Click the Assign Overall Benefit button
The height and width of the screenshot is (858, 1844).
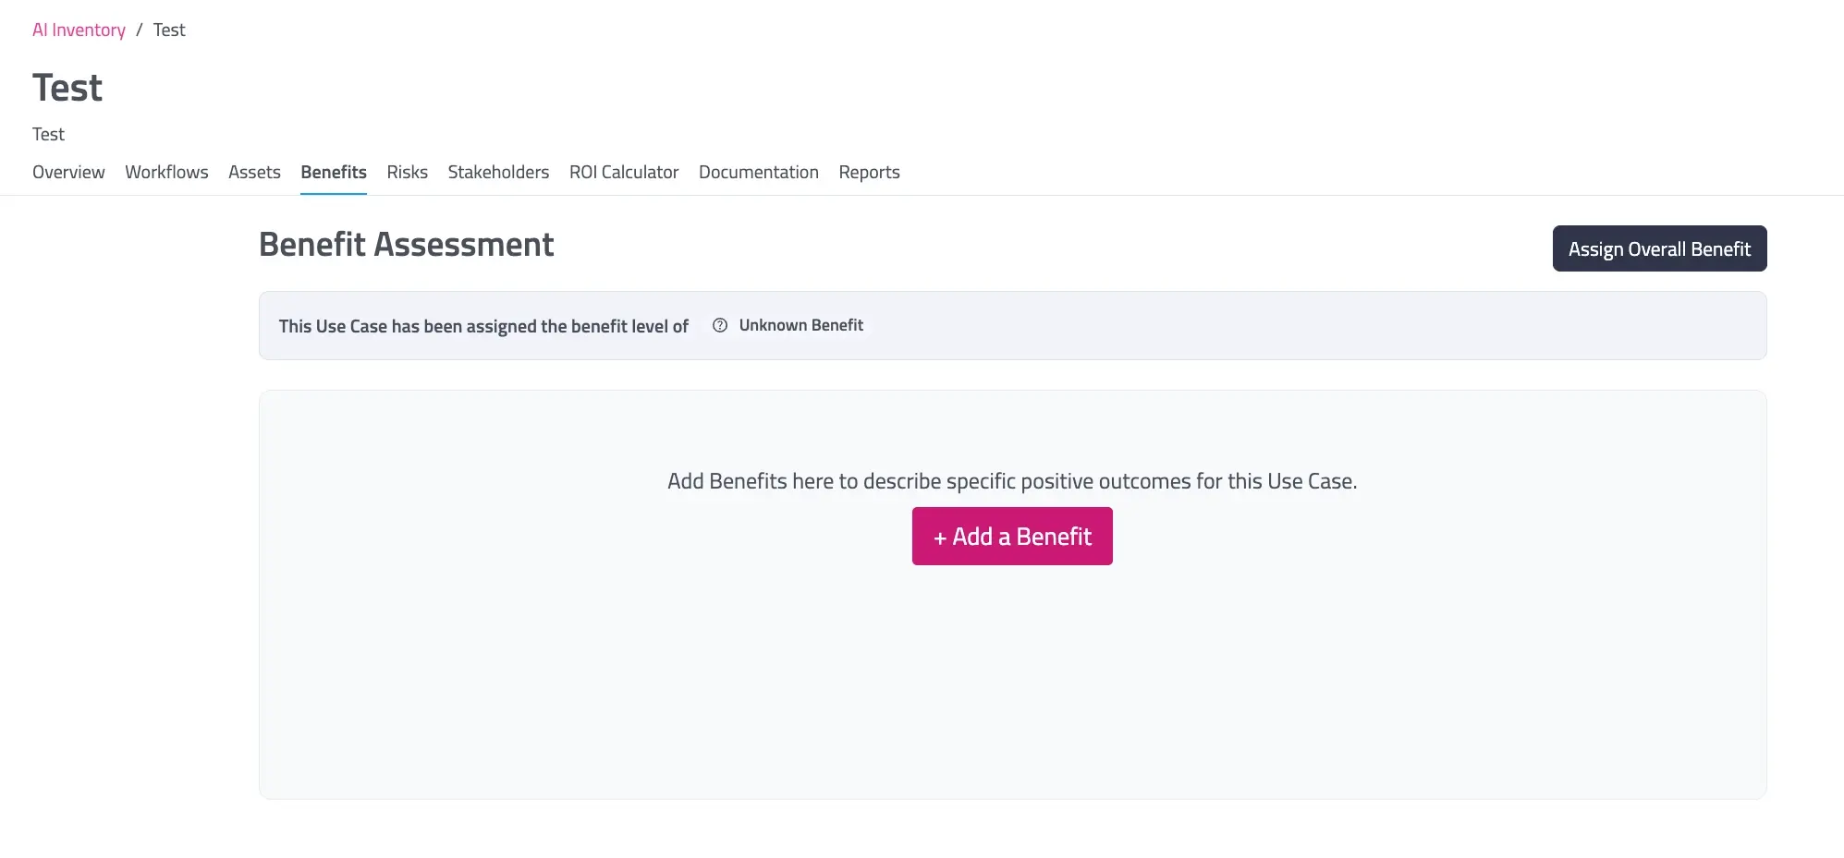1659,248
